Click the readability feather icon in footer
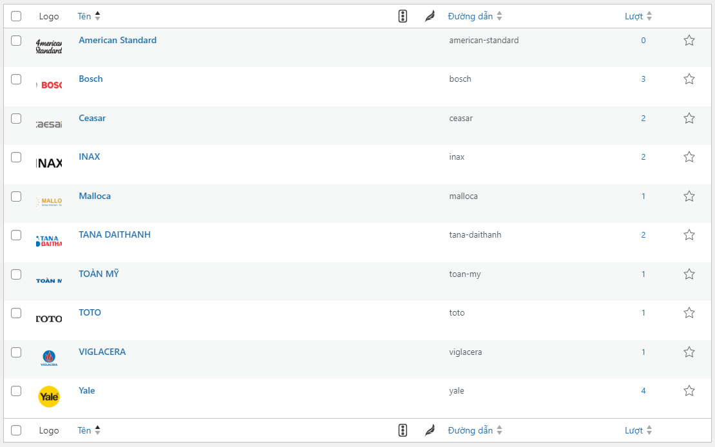The height and width of the screenshot is (447, 715). (x=430, y=430)
